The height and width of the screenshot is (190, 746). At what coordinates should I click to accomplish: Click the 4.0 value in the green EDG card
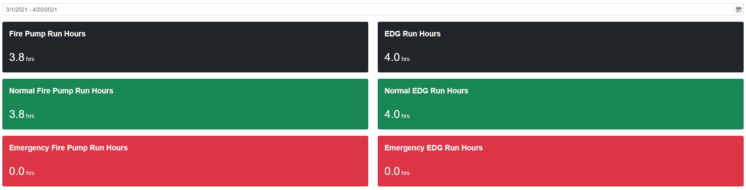pyautogui.click(x=392, y=114)
